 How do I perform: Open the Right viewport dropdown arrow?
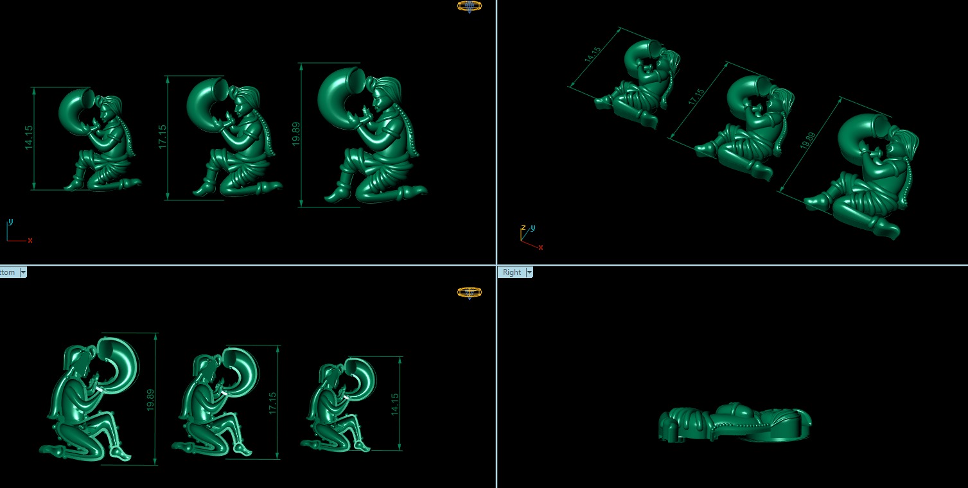[x=529, y=272]
